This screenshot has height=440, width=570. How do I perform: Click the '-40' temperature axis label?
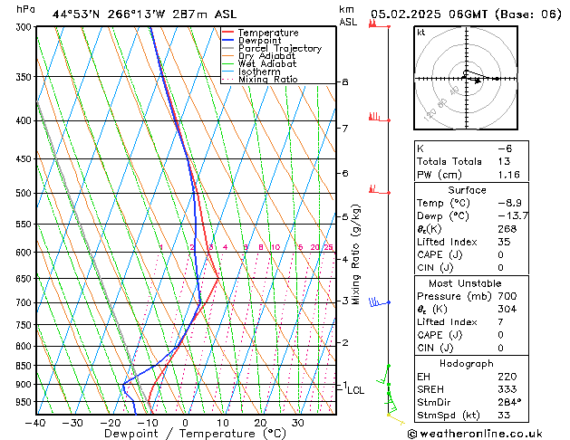(x=35, y=423)
